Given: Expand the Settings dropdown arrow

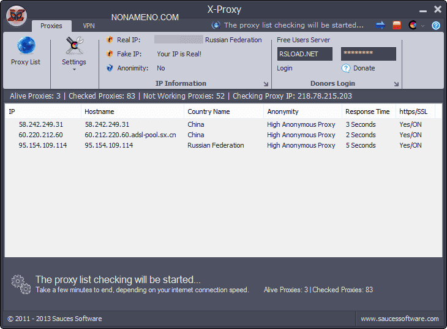Looking at the screenshot, I should tap(74, 69).
